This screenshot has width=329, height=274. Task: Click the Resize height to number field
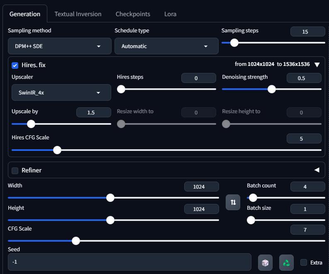304,112
